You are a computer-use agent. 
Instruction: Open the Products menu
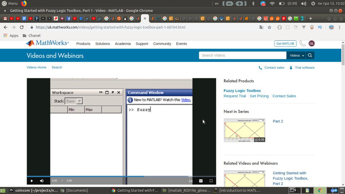pyautogui.click(x=83, y=44)
